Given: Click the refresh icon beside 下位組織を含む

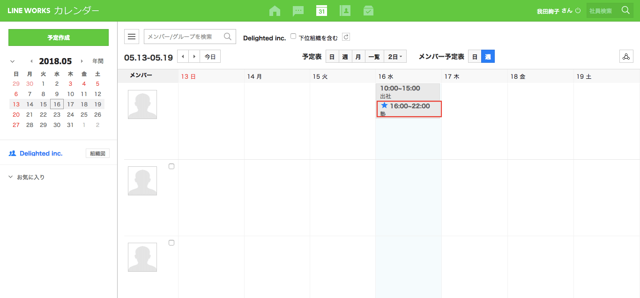Looking at the screenshot, I should [x=346, y=37].
